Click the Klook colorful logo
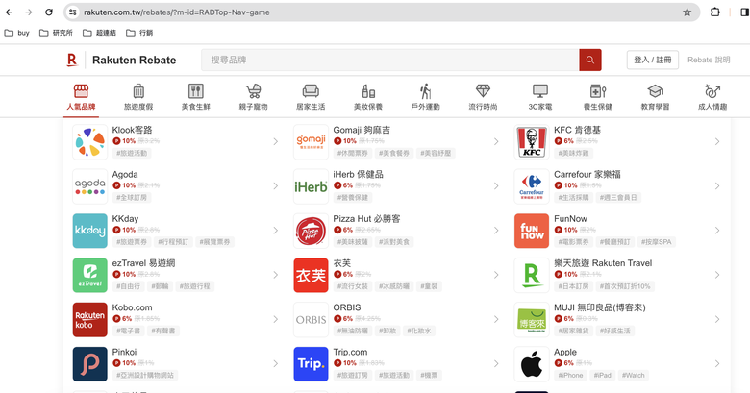The width and height of the screenshot is (750, 393). coord(90,142)
